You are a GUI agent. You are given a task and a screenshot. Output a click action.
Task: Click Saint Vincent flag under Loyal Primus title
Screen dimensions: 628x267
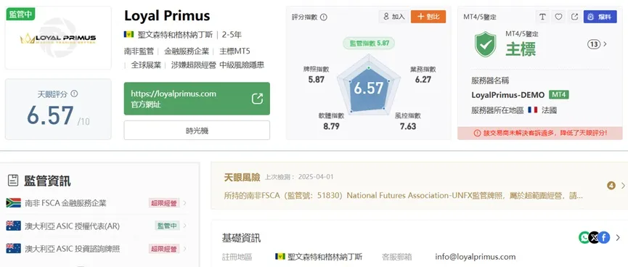[x=129, y=34]
